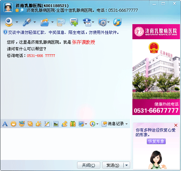Click the 恢复形象 button

pyautogui.click(x=156, y=141)
